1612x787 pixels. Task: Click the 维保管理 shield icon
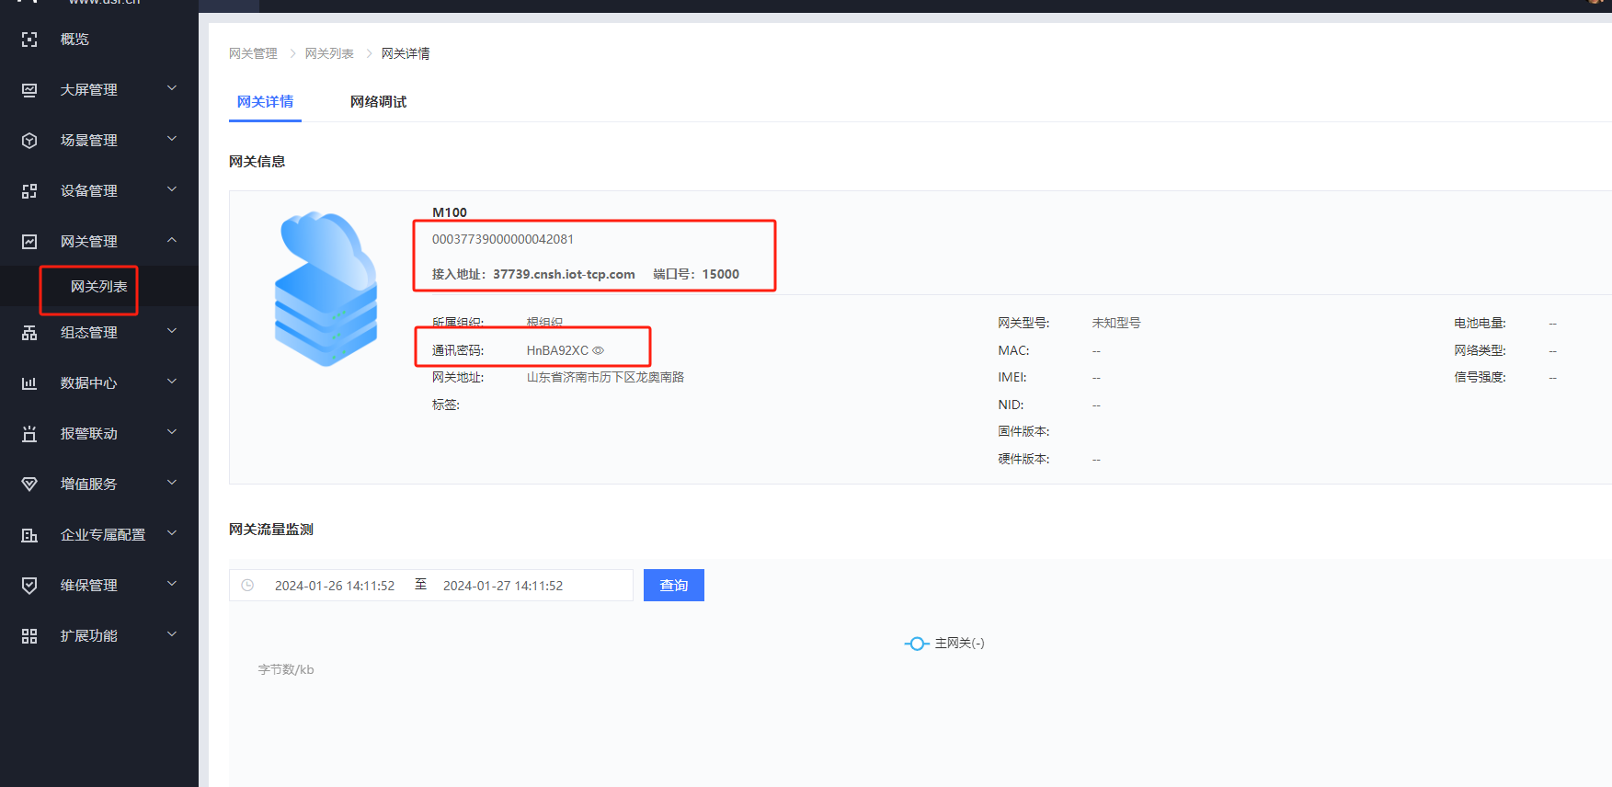pyautogui.click(x=29, y=586)
